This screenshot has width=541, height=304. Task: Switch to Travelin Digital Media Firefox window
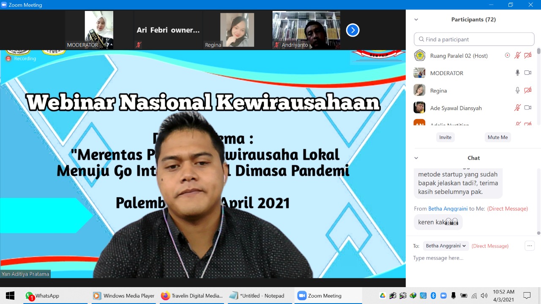[x=192, y=296]
